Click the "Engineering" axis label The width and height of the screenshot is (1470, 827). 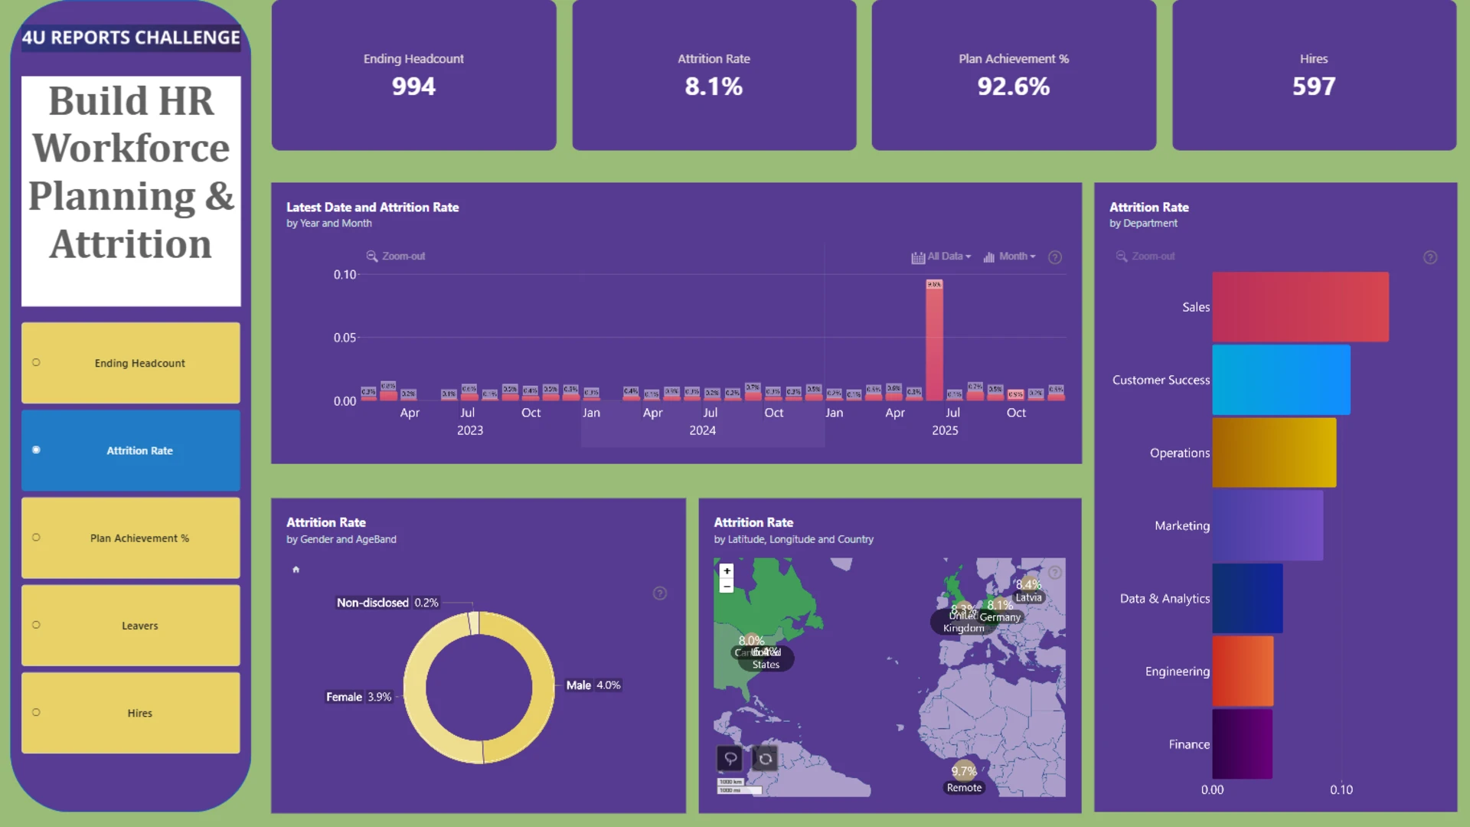tap(1178, 672)
